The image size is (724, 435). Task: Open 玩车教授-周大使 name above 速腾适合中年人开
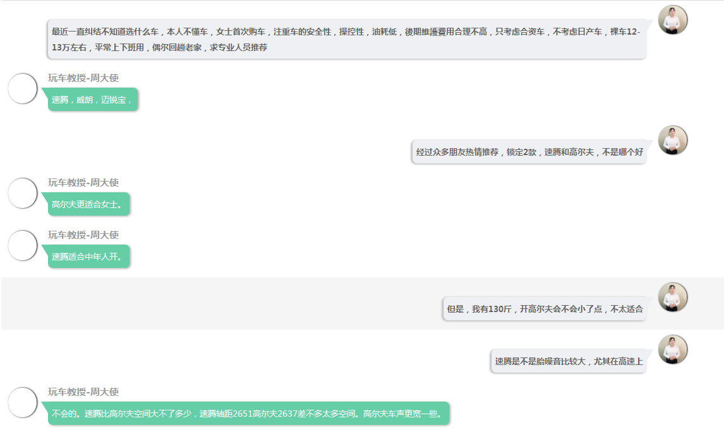pos(83,235)
